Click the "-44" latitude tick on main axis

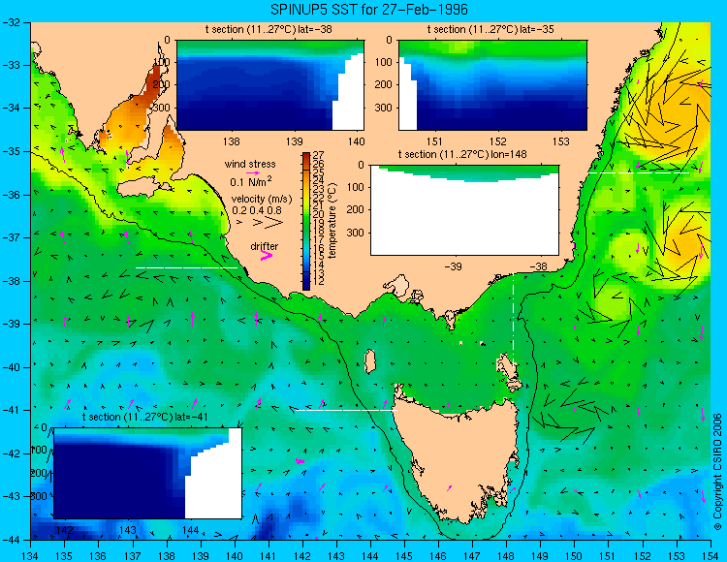11,540
